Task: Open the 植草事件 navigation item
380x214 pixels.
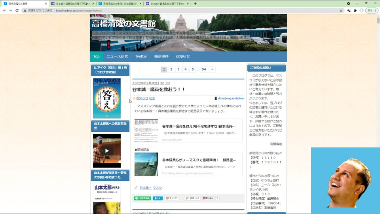Action: click(161, 56)
